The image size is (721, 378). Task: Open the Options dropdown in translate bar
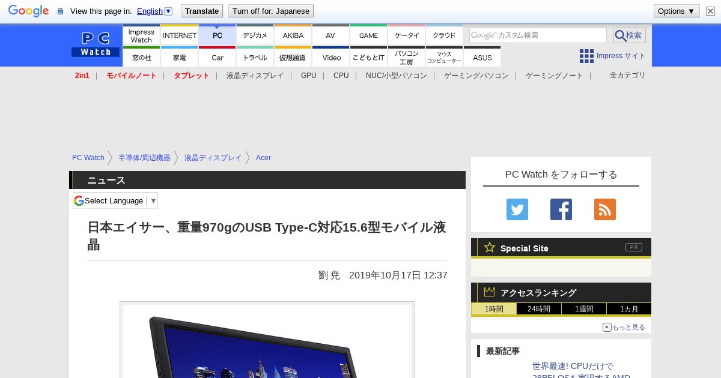(x=677, y=11)
